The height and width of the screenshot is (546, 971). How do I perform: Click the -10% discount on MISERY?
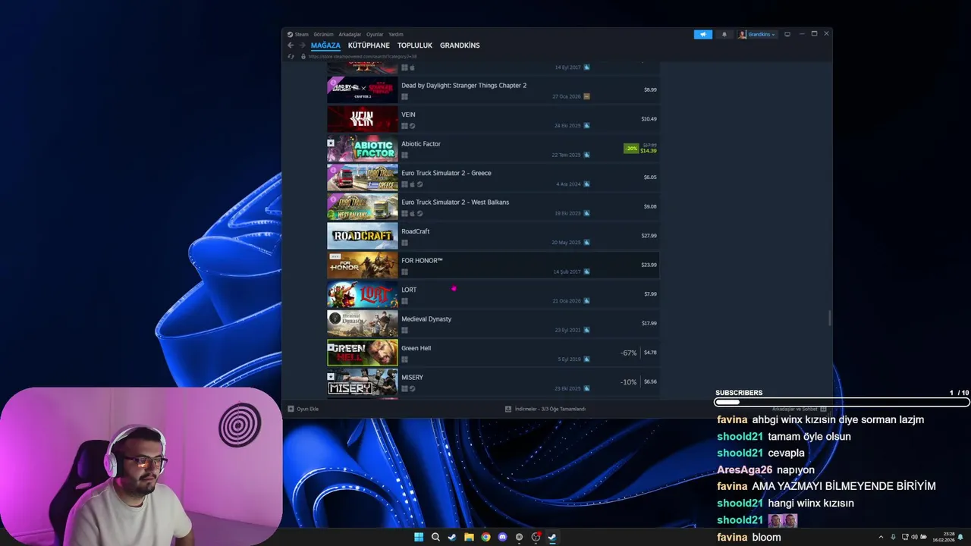628,382
